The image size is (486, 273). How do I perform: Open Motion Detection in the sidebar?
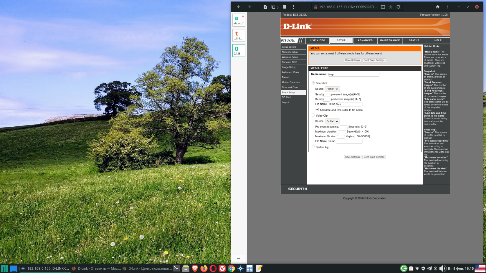293,83
